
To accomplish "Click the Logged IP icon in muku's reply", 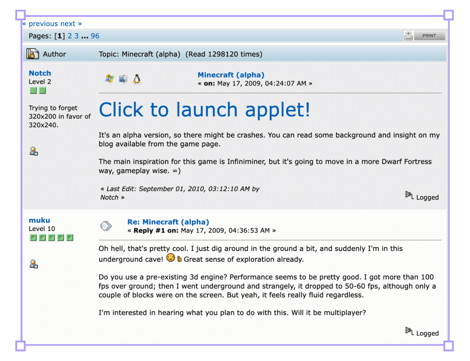I will coord(409,331).
